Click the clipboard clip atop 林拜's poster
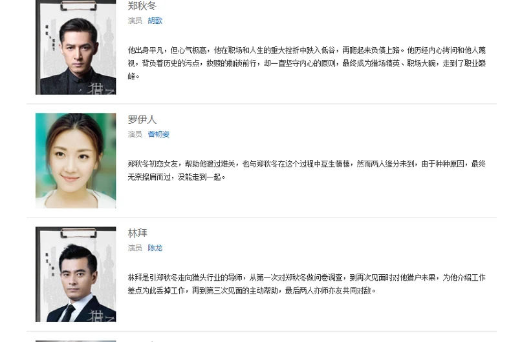Image resolution: width=511 pixels, height=342 pixels. (78, 233)
